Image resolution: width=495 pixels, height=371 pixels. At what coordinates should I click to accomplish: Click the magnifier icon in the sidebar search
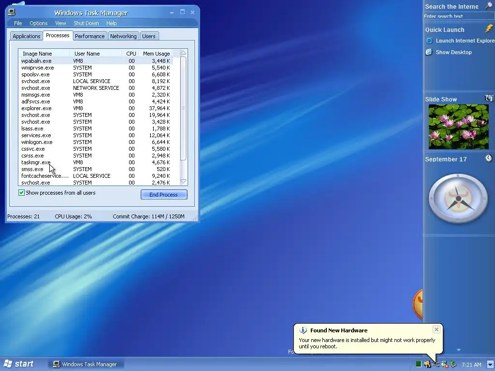(488, 6)
